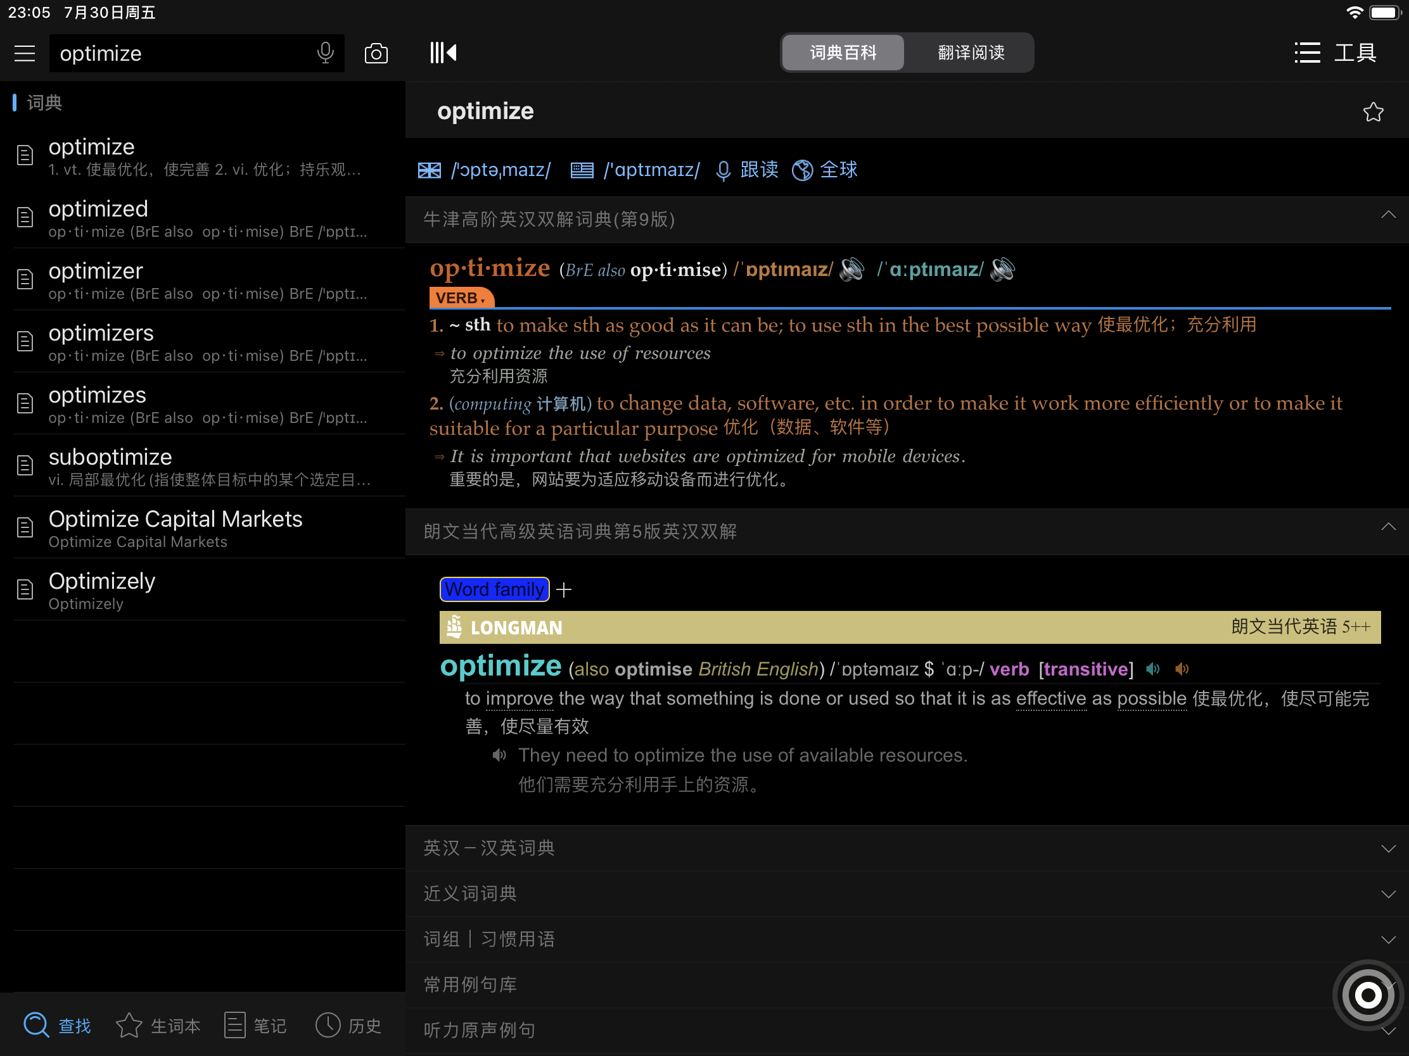Image resolution: width=1409 pixels, height=1056 pixels.
Task: Expand the 词组｜习惯用语 section
Action: tap(907, 940)
